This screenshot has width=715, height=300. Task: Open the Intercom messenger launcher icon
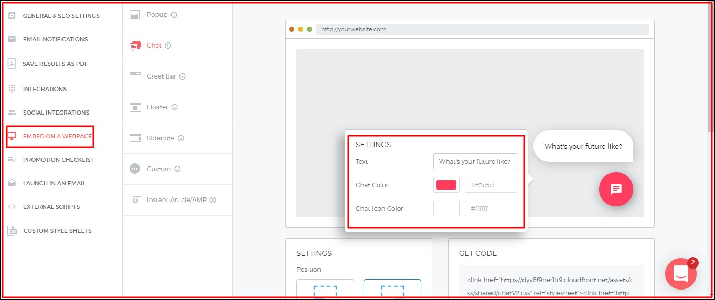point(680,274)
